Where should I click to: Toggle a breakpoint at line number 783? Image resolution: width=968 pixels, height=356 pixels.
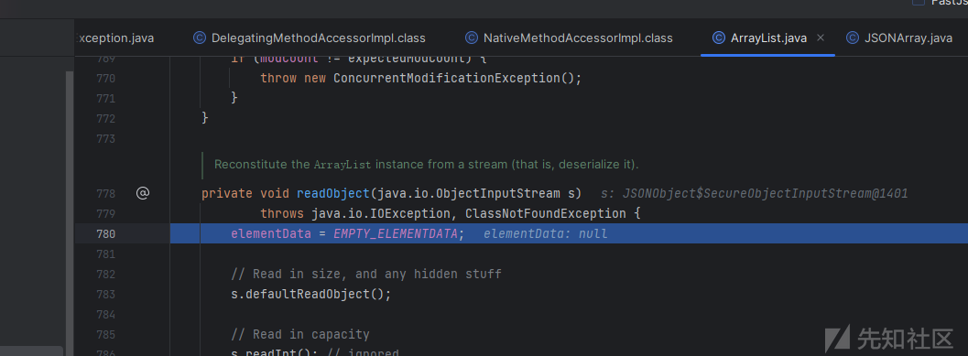click(106, 295)
